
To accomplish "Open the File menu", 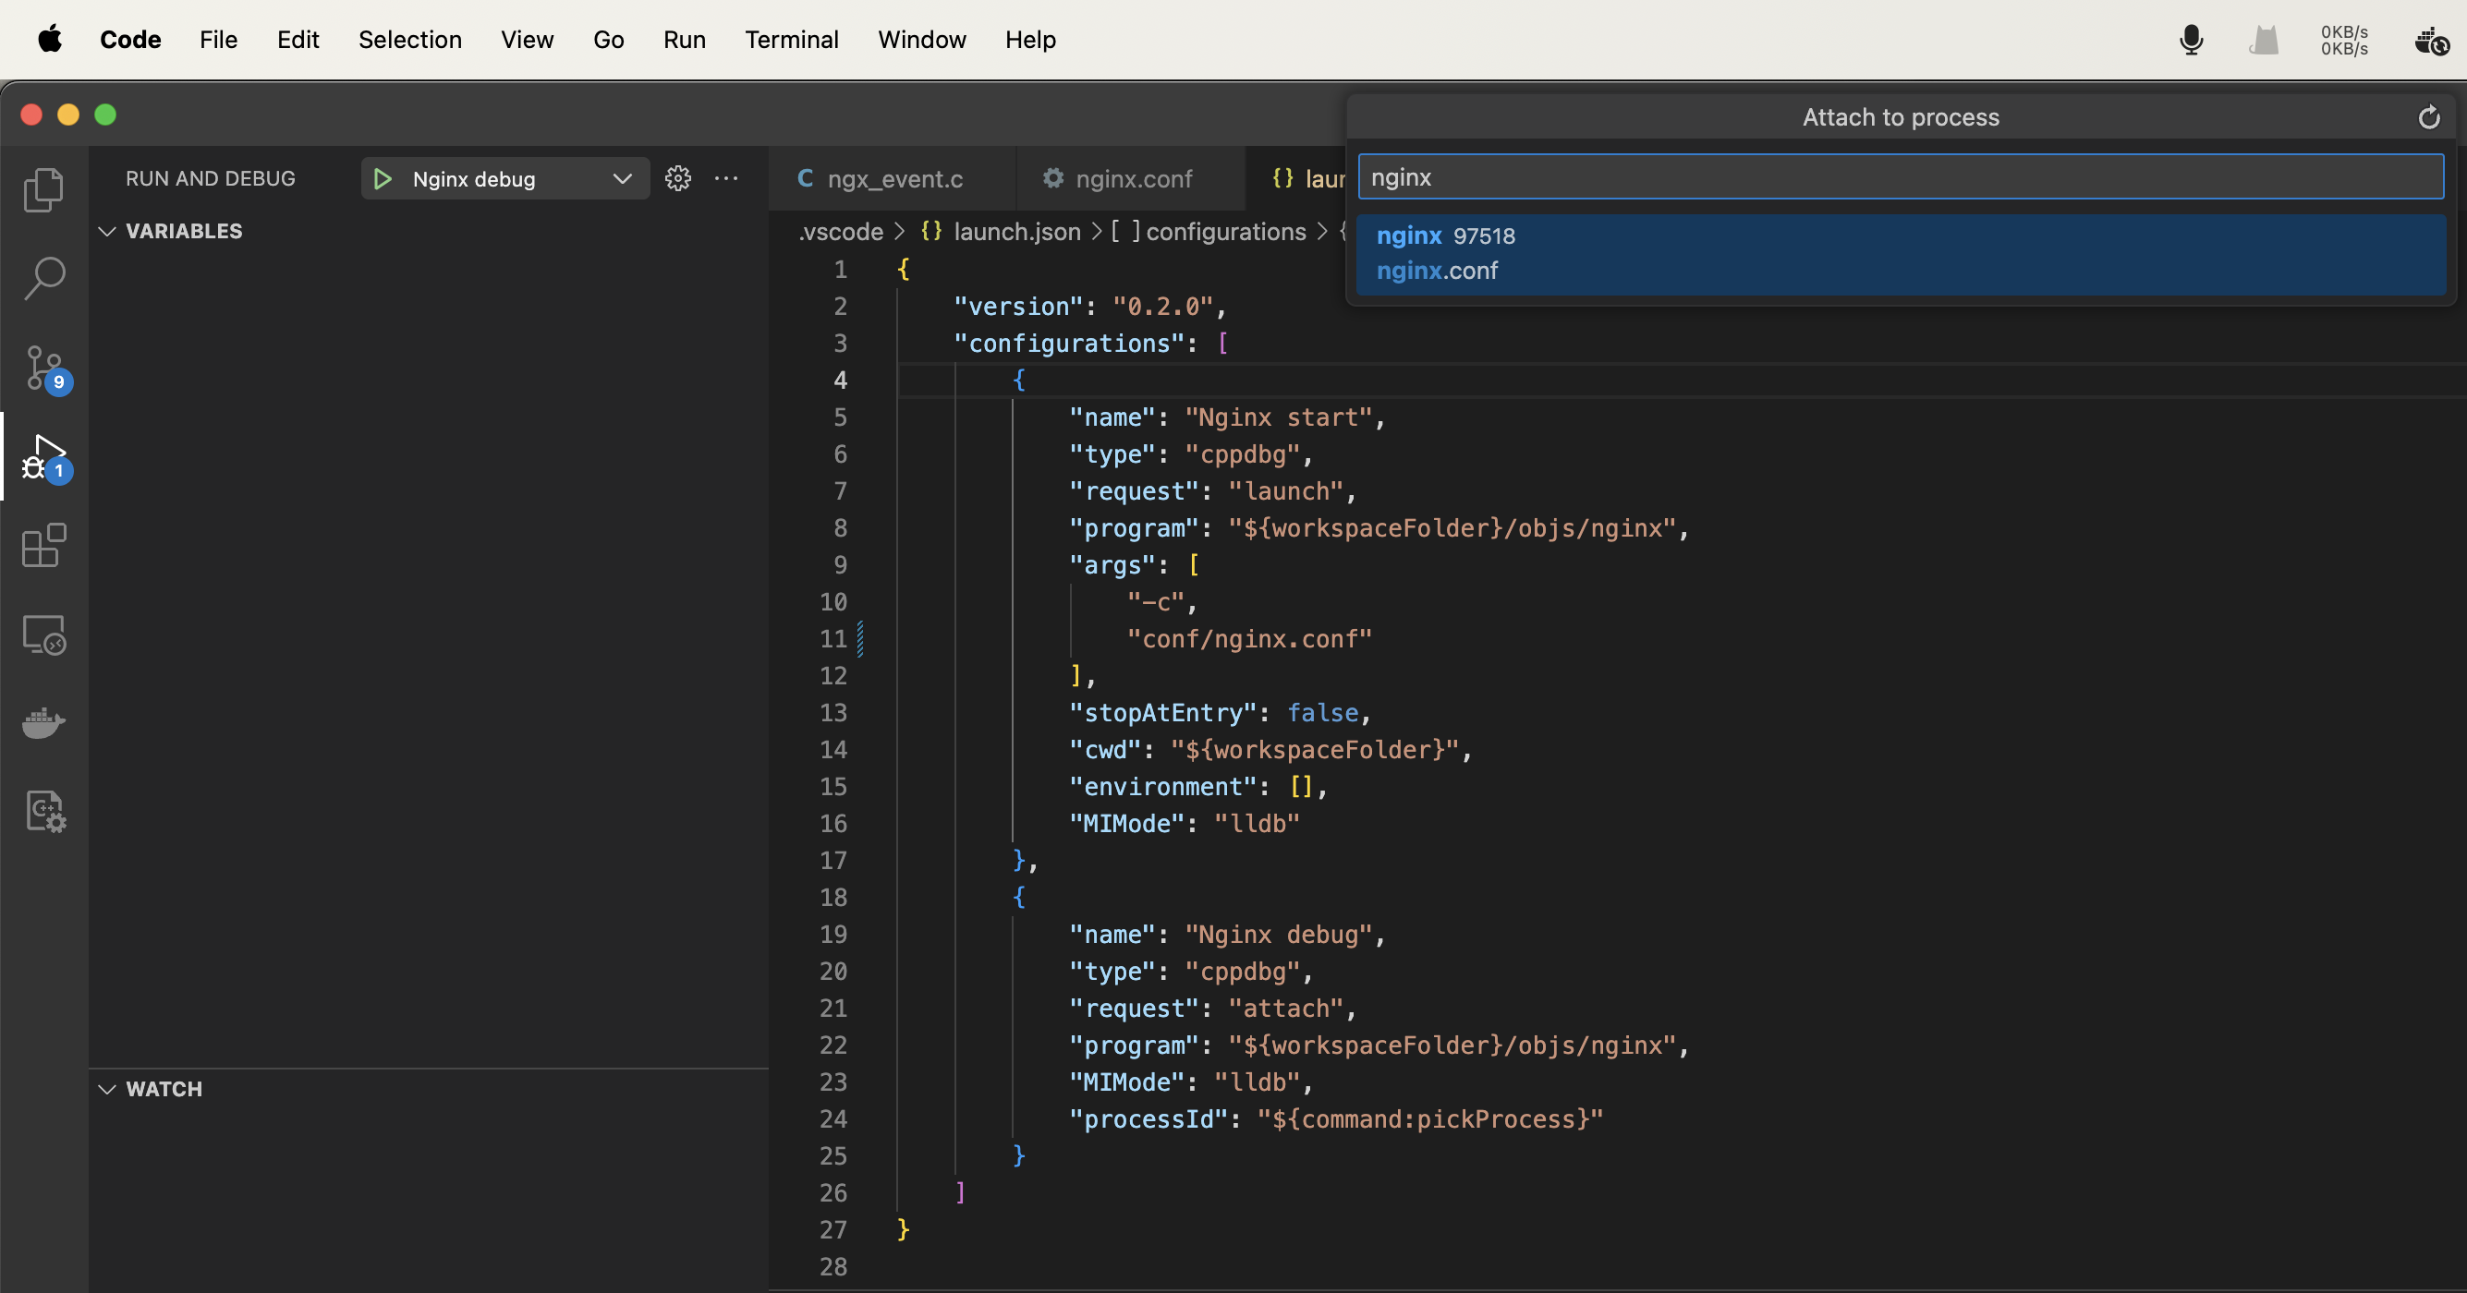I will click(218, 39).
